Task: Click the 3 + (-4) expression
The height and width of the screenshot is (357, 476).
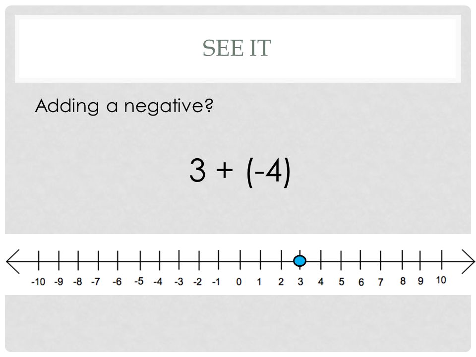Action: (240, 172)
